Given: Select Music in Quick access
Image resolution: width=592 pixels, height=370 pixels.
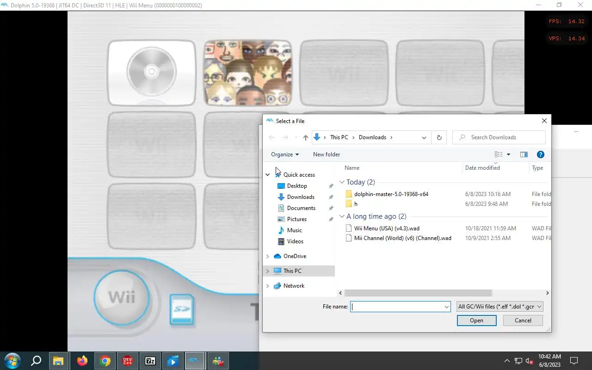Looking at the screenshot, I should click(x=295, y=230).
